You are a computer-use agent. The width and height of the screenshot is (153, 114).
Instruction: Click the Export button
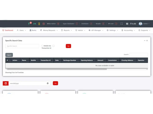[x=9, y=55]
